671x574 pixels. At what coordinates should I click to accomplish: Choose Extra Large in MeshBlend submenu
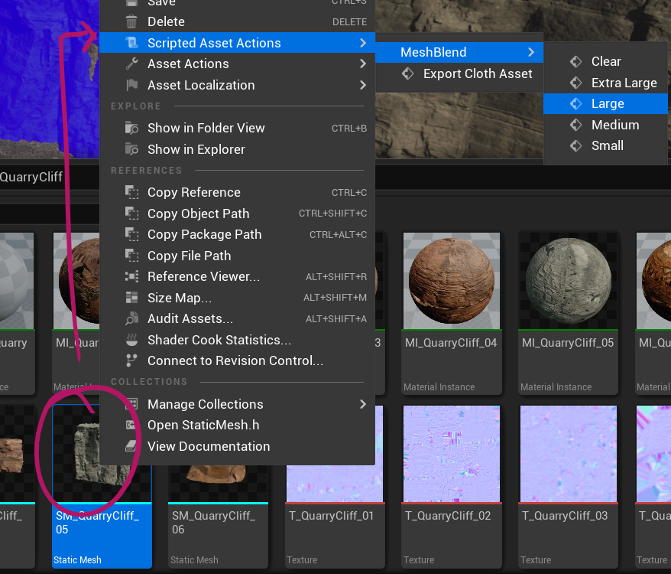tap(605, 83)
